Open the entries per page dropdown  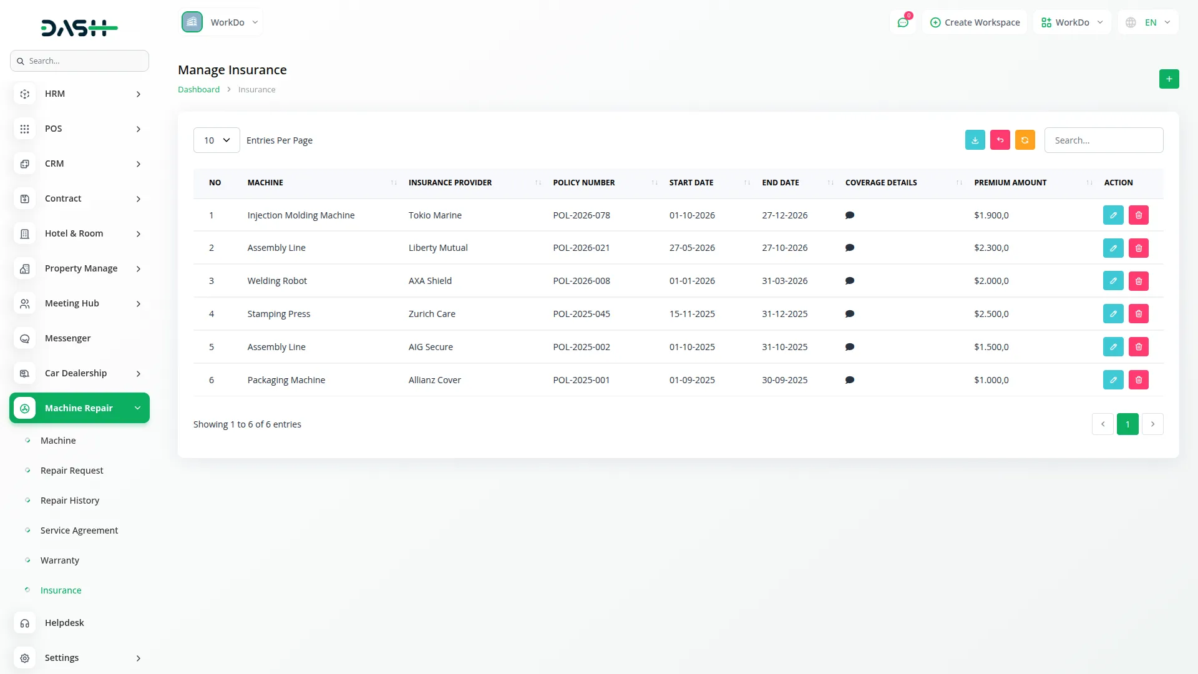(216, 140)
